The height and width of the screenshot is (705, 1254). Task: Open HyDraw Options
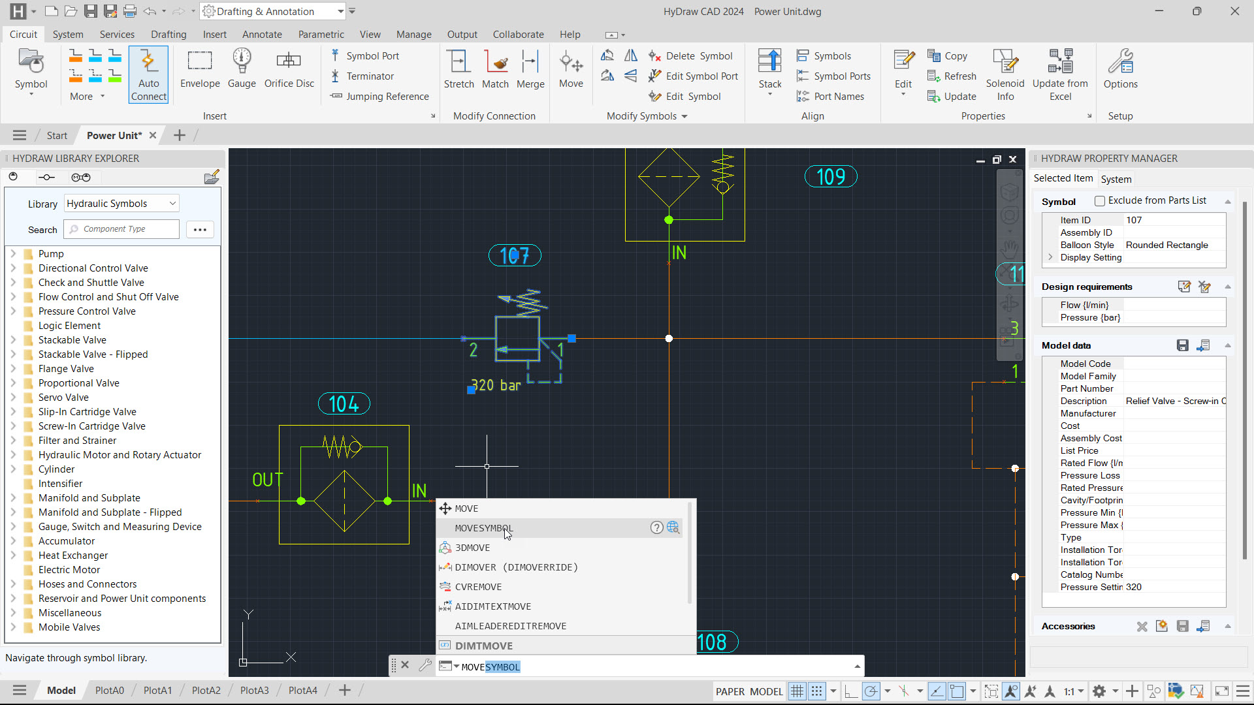click(1120, 69)
